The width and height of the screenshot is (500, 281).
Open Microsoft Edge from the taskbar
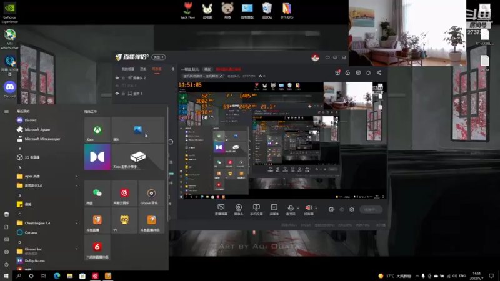point(57,275)
